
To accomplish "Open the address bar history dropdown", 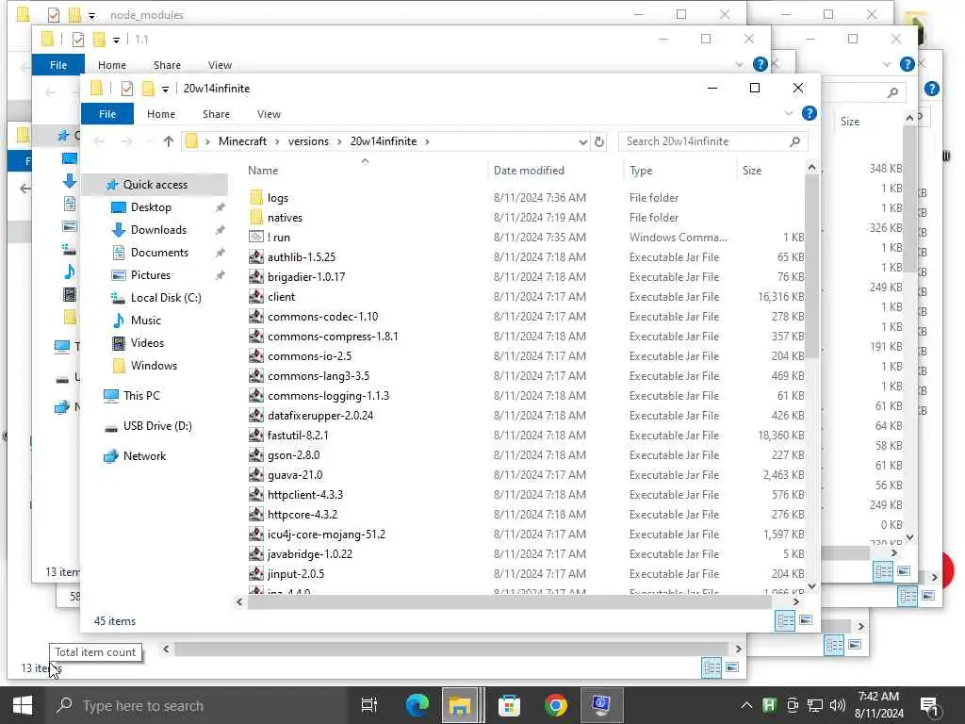I will tap(582, 141).
